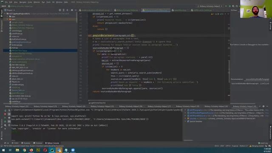
Task: Switch to the Problems tool tab
Action: click(x=25, y=143)
